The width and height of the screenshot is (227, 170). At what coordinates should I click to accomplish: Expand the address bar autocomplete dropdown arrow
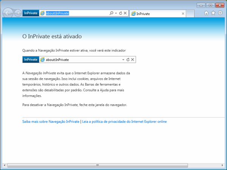116,13
